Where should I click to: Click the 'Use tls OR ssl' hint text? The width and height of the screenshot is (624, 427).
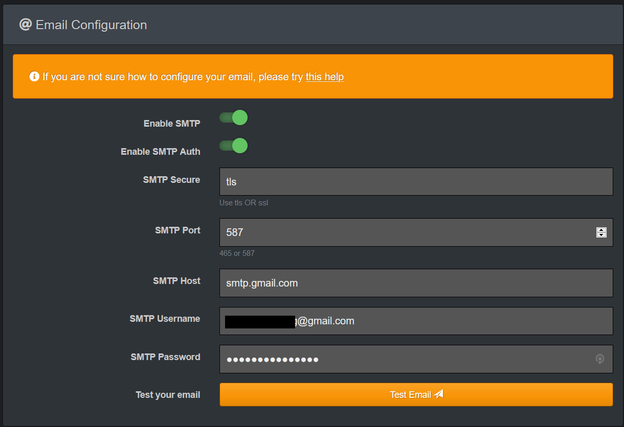coord(243,203)
